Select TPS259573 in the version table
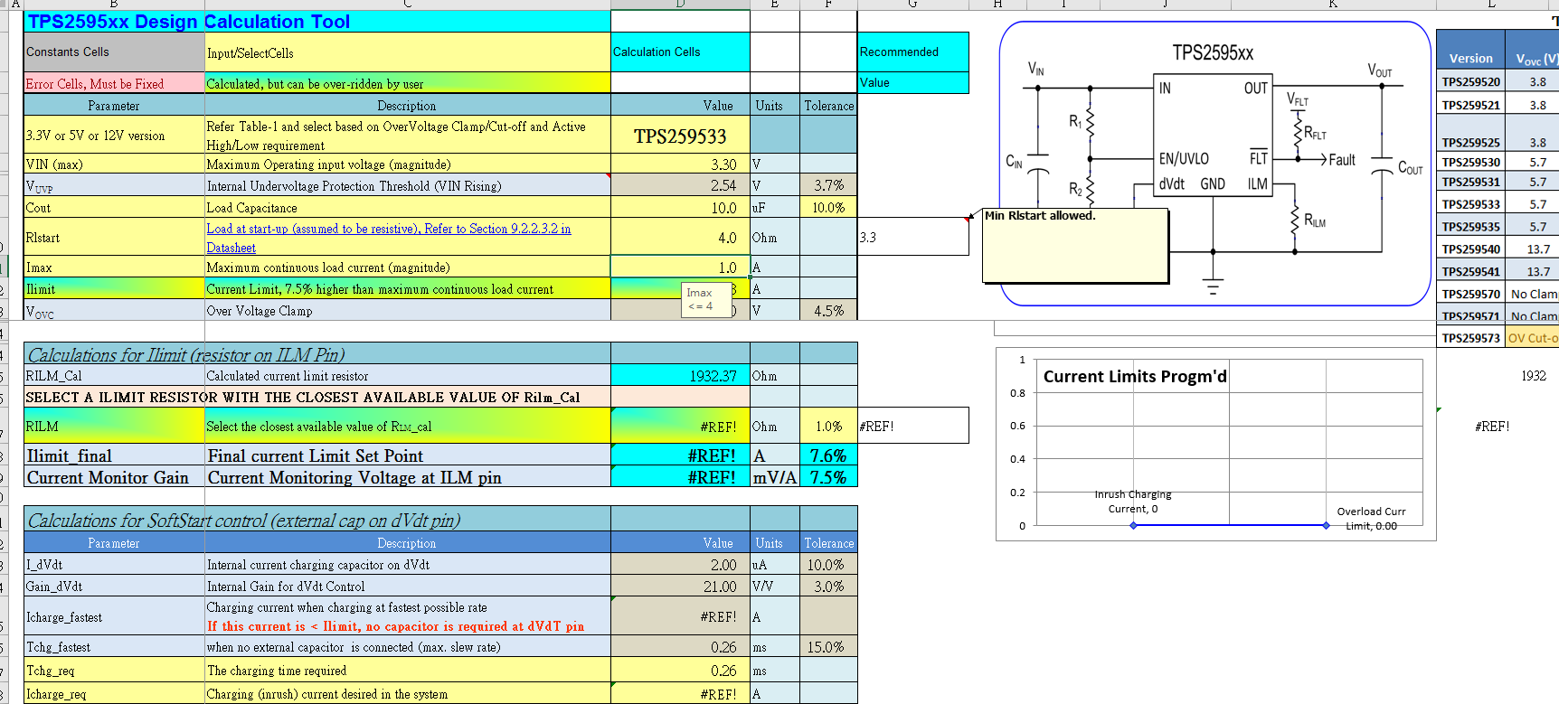 pos(1470,338)
